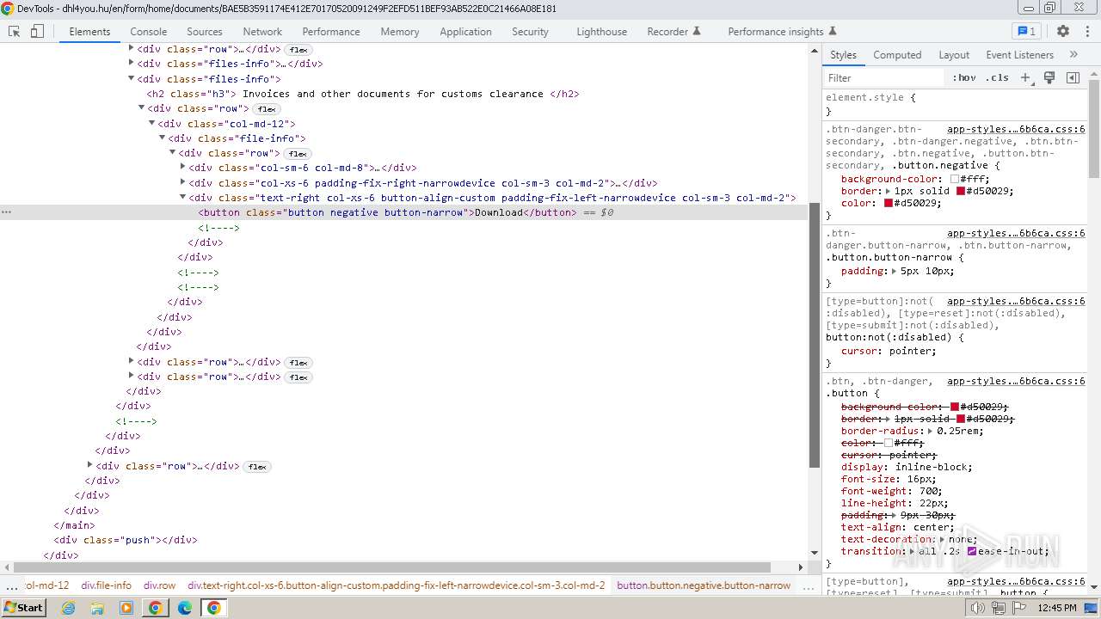The height and width of the screenshot is (619, 1101).
Task: Click breadcrumb button.button.negative.button-narrow
Action: (x=704, y=585)
